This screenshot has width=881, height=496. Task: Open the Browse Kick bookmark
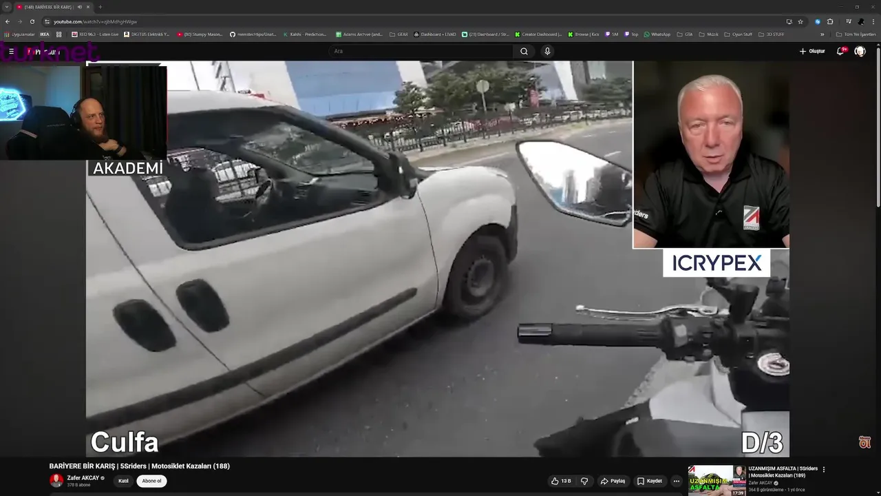point(583,34)
